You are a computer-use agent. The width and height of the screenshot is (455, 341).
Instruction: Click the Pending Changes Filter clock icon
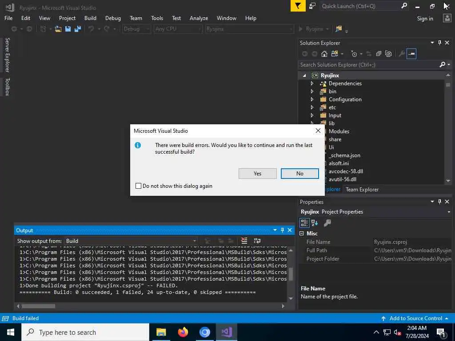(354, 54)
